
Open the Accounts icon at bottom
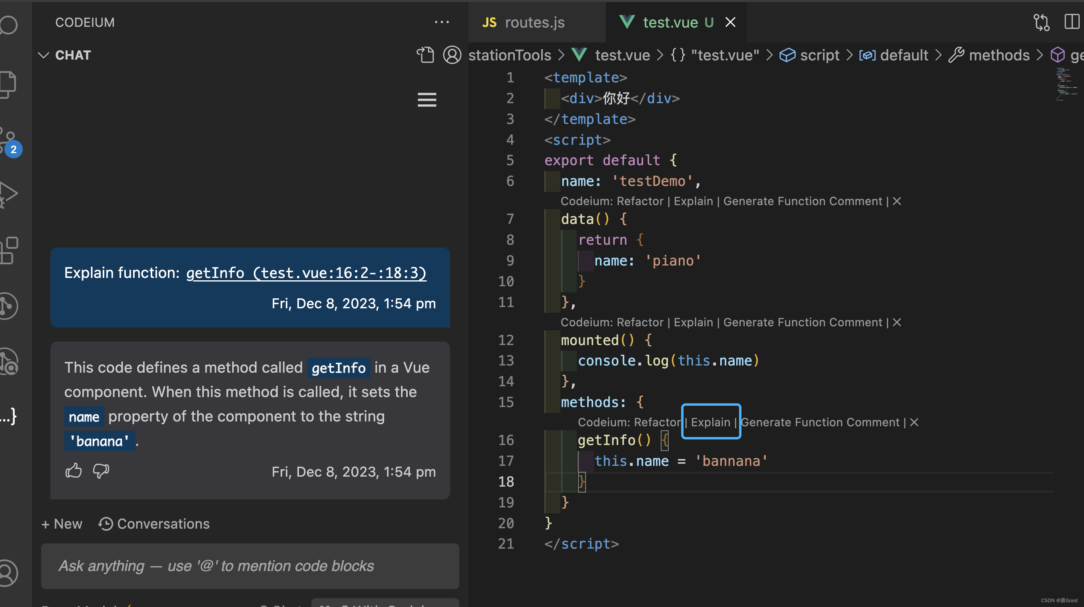pos(8,573)
